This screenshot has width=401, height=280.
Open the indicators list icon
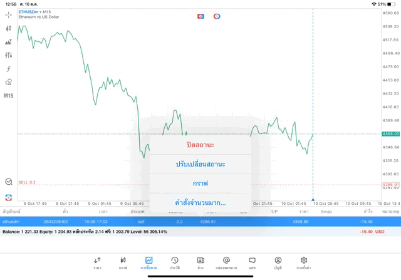[x=9, y=42]
